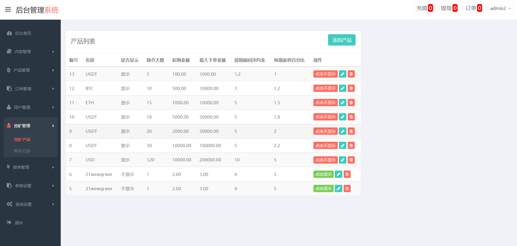517x246 pixels.
Task: Click the dashboard icon beside 后台首页
Action: [9, 33]
